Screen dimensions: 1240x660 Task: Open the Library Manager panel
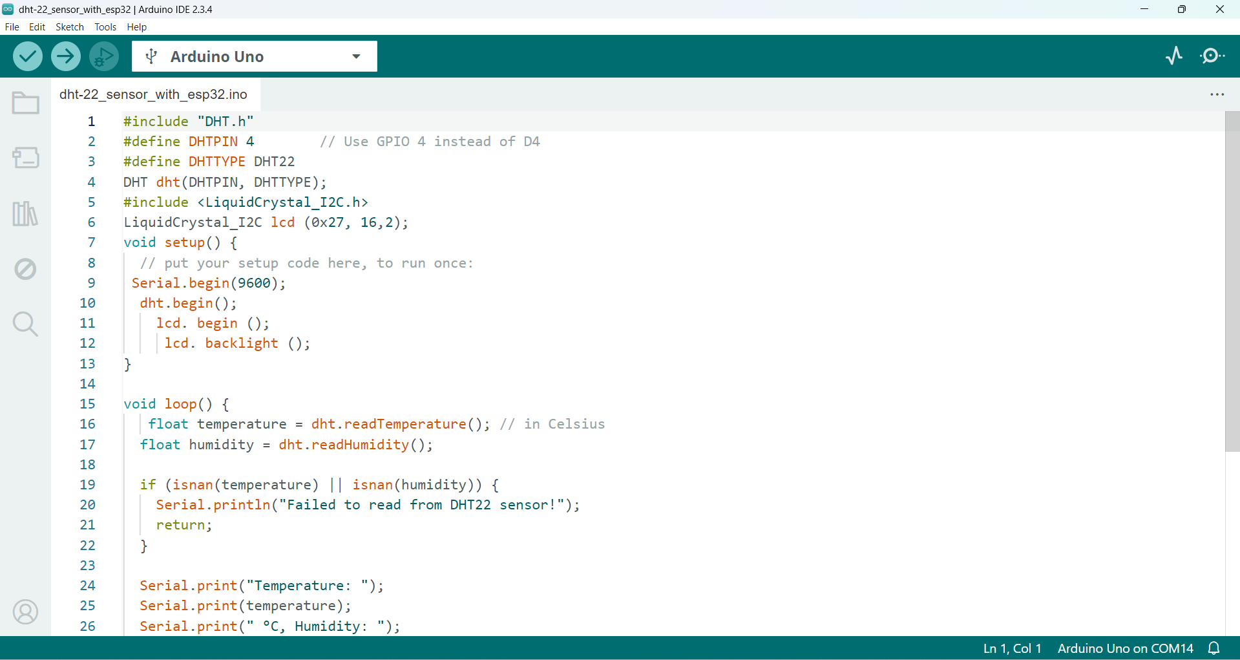click(x=26, y=213)
